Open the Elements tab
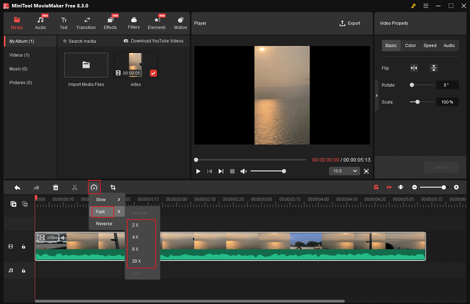Viewport: 470px width, 304px height. (157, 23)
